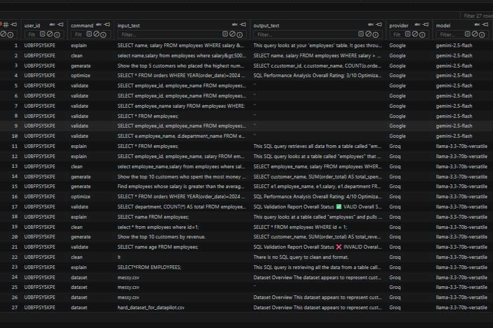Select the INVALID validation report cell in row 21

click(318, 247)
